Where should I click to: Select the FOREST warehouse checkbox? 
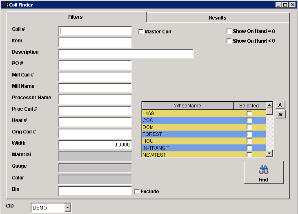click(x=249, y=134)
